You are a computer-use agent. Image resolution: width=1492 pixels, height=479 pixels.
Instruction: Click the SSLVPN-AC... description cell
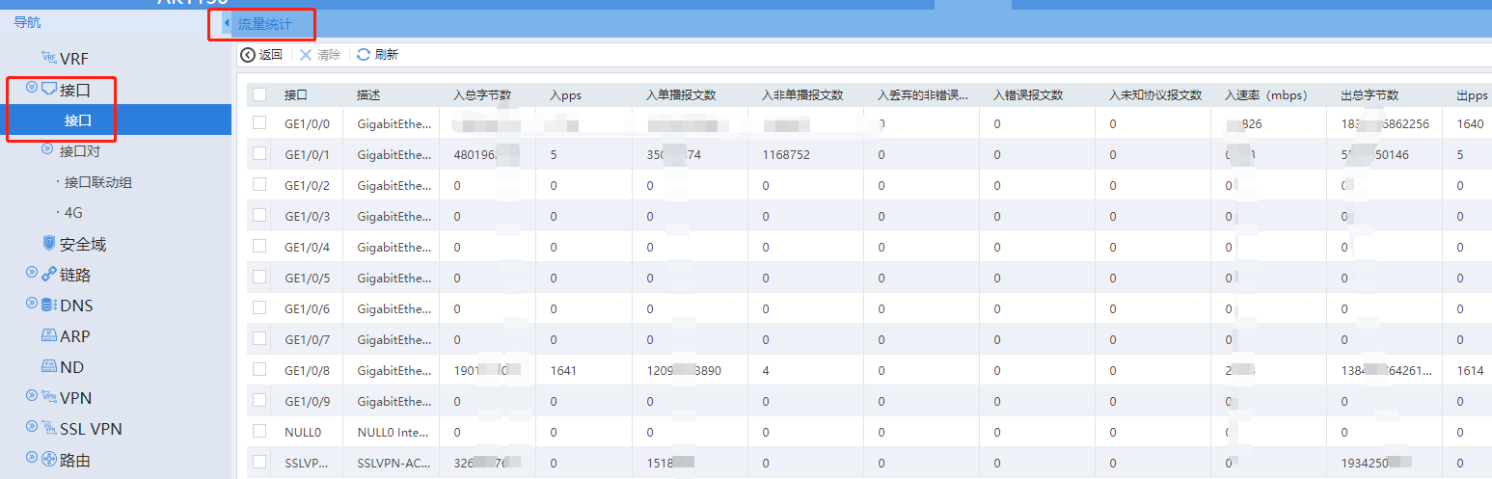(395, 463)
